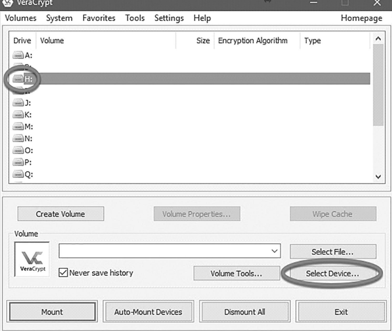392x331 pixels.
Task: Click the VeraCrypt title bar icon
Action: (7, 3)
